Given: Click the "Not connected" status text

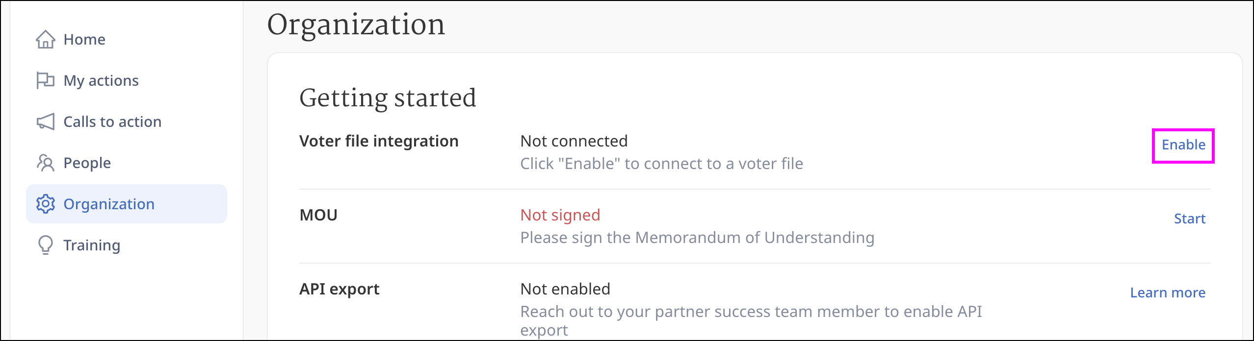Looking at the screenshot, I should point(574,142).
